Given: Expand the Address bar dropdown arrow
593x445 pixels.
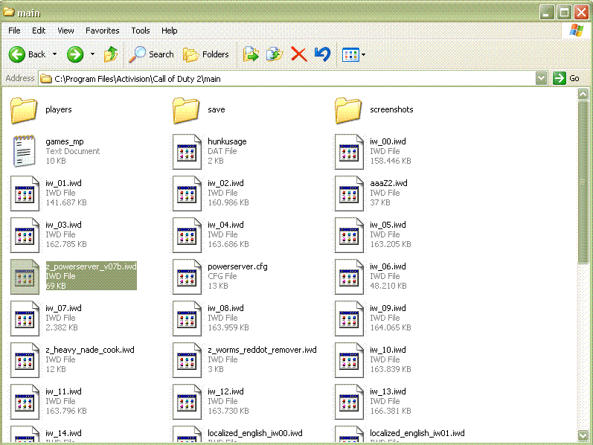Looking at the screenshot, I should tap(541, 78).
